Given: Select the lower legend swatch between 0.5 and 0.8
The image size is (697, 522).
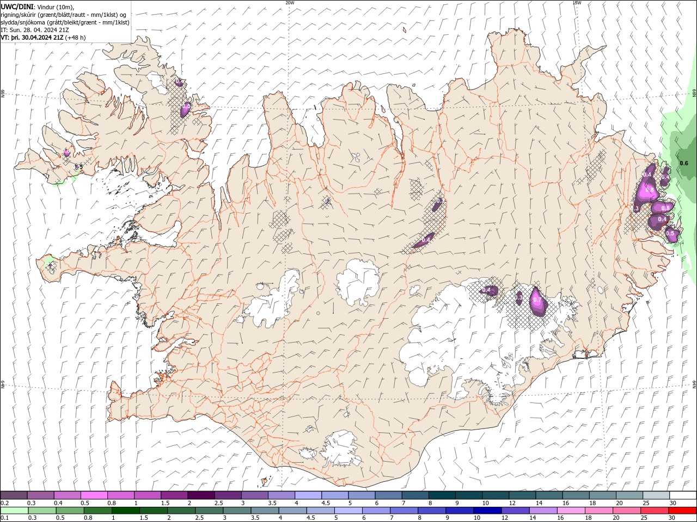Looking at the screenshot, I should (x=70, y=511).
